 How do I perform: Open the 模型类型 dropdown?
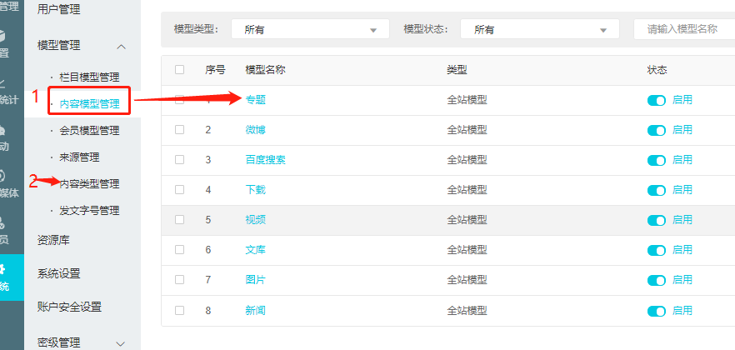[x=309, y=29]
